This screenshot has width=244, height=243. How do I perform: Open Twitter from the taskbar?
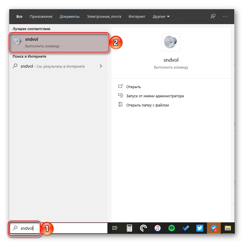point(199,228)
